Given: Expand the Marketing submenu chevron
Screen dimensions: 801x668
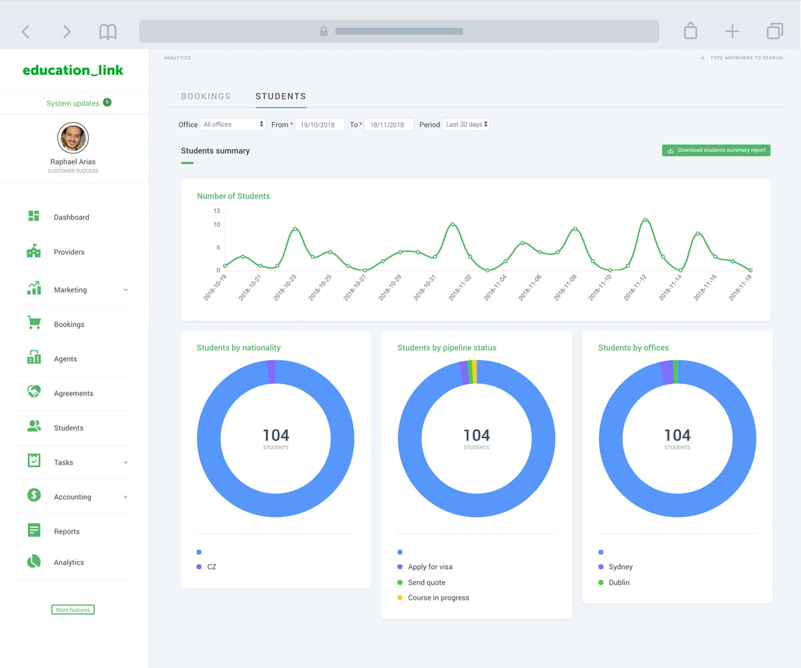Looking at the screenshot, I should (125, 290).
